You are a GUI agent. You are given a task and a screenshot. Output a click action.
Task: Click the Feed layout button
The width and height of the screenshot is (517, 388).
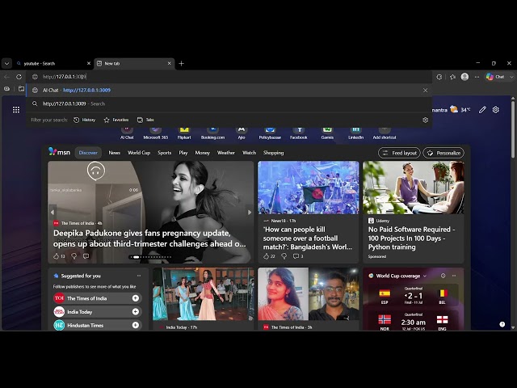(399, 153)
